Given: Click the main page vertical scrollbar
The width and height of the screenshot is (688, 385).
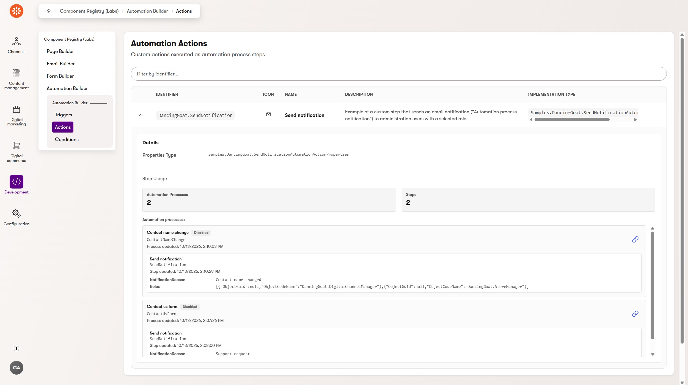Looking at the screenshot, I should click(x=682, y=191).
